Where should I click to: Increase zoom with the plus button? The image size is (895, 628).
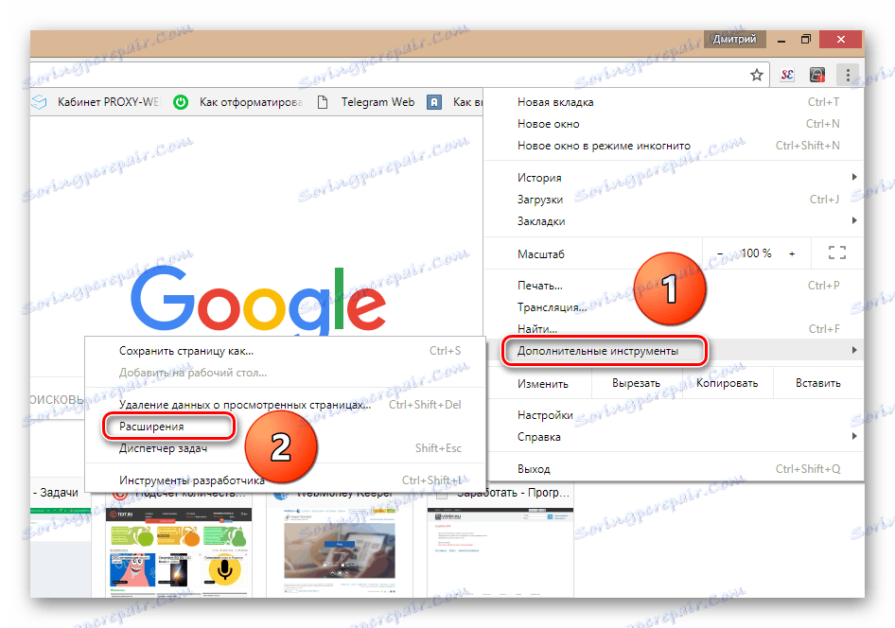point(792,253)
